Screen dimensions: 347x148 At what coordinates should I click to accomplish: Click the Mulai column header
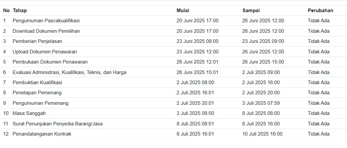pos(183,10)
